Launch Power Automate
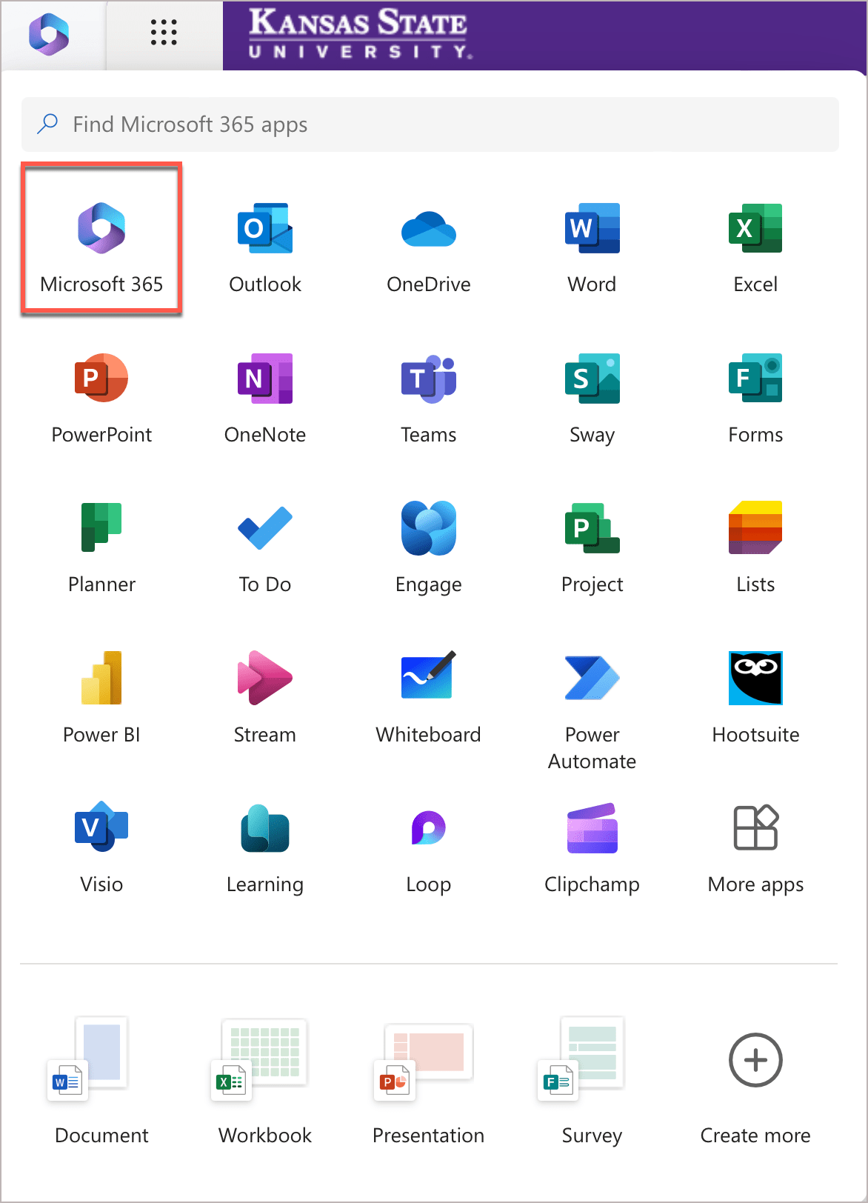 [592, 710]
